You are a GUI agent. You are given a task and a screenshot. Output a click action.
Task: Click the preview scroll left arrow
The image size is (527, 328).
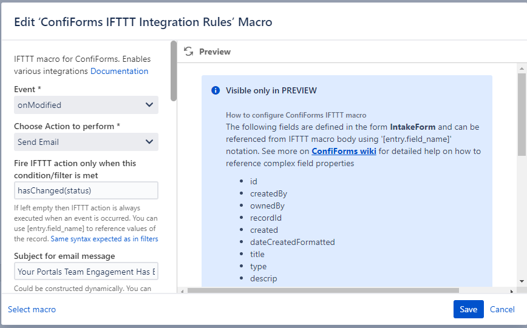click(182, 291)
